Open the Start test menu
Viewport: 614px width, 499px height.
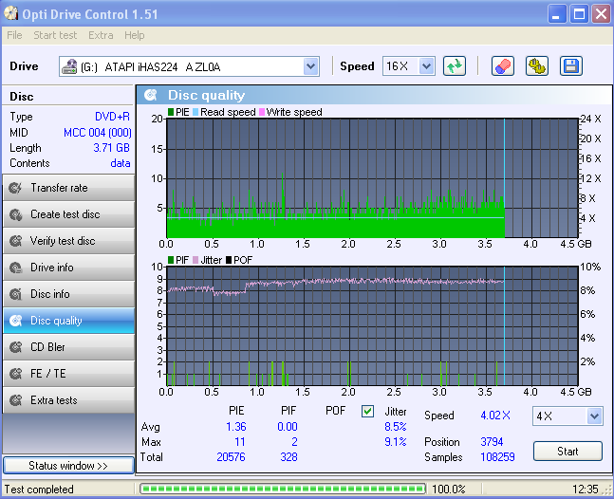point(55,35)
